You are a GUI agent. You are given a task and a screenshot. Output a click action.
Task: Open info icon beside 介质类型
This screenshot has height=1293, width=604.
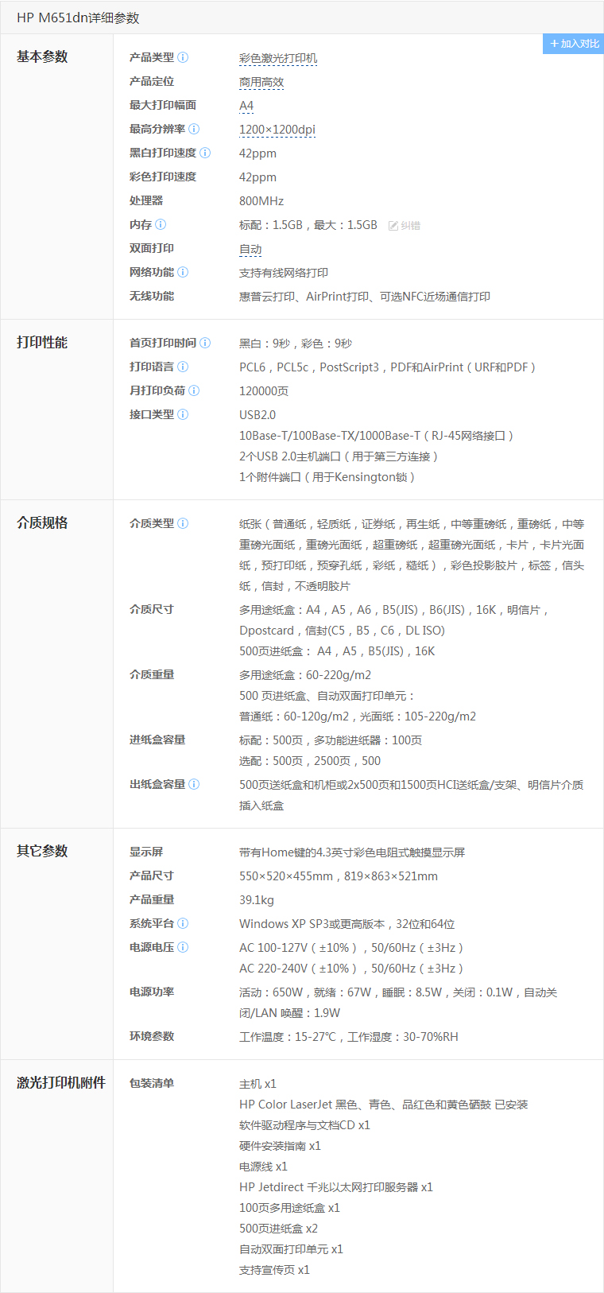click(183, 523)
